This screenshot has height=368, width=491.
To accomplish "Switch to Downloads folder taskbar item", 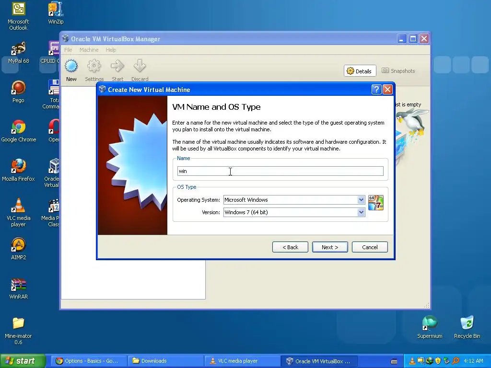I will tap(165, 361).
